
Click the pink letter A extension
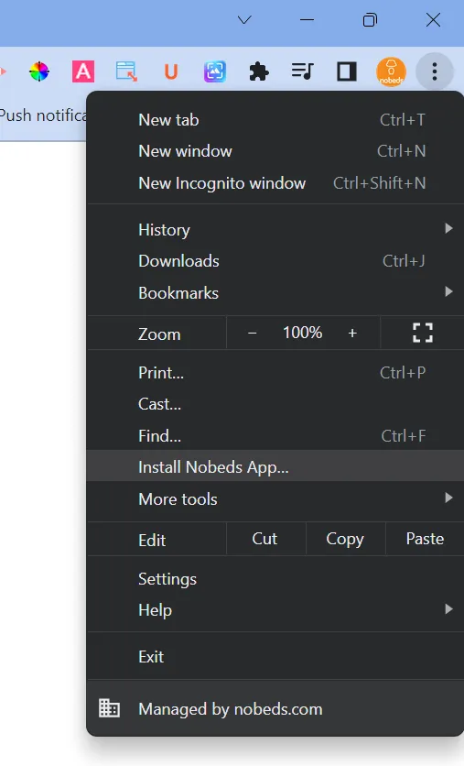point(83,71)
